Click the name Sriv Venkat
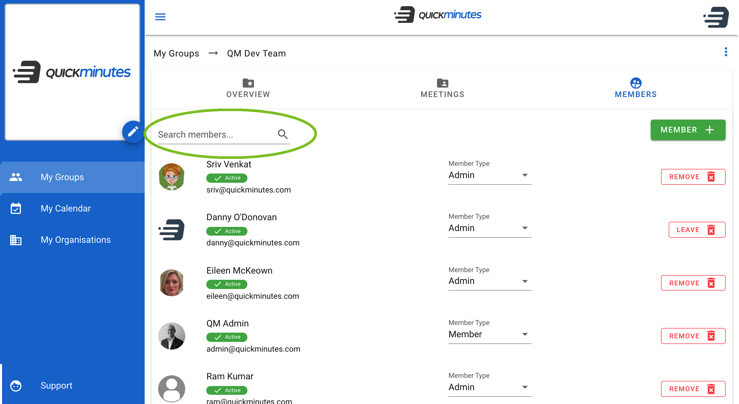Screen dimensions: 739x404 (229, 165)
